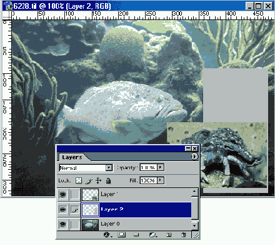Click the Layer 1 thumbnail
Image resolution: width=275 pixels, height=245 pixels.
(x=90, y=195)
